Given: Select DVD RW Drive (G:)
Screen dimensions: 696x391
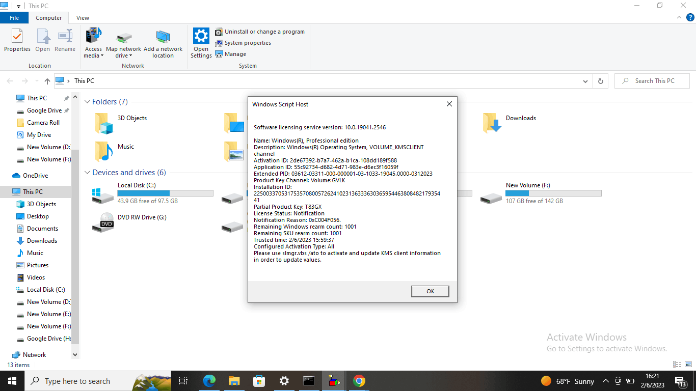Looking at the screenshot, I should pyautogui.click(x=129, y=222).
